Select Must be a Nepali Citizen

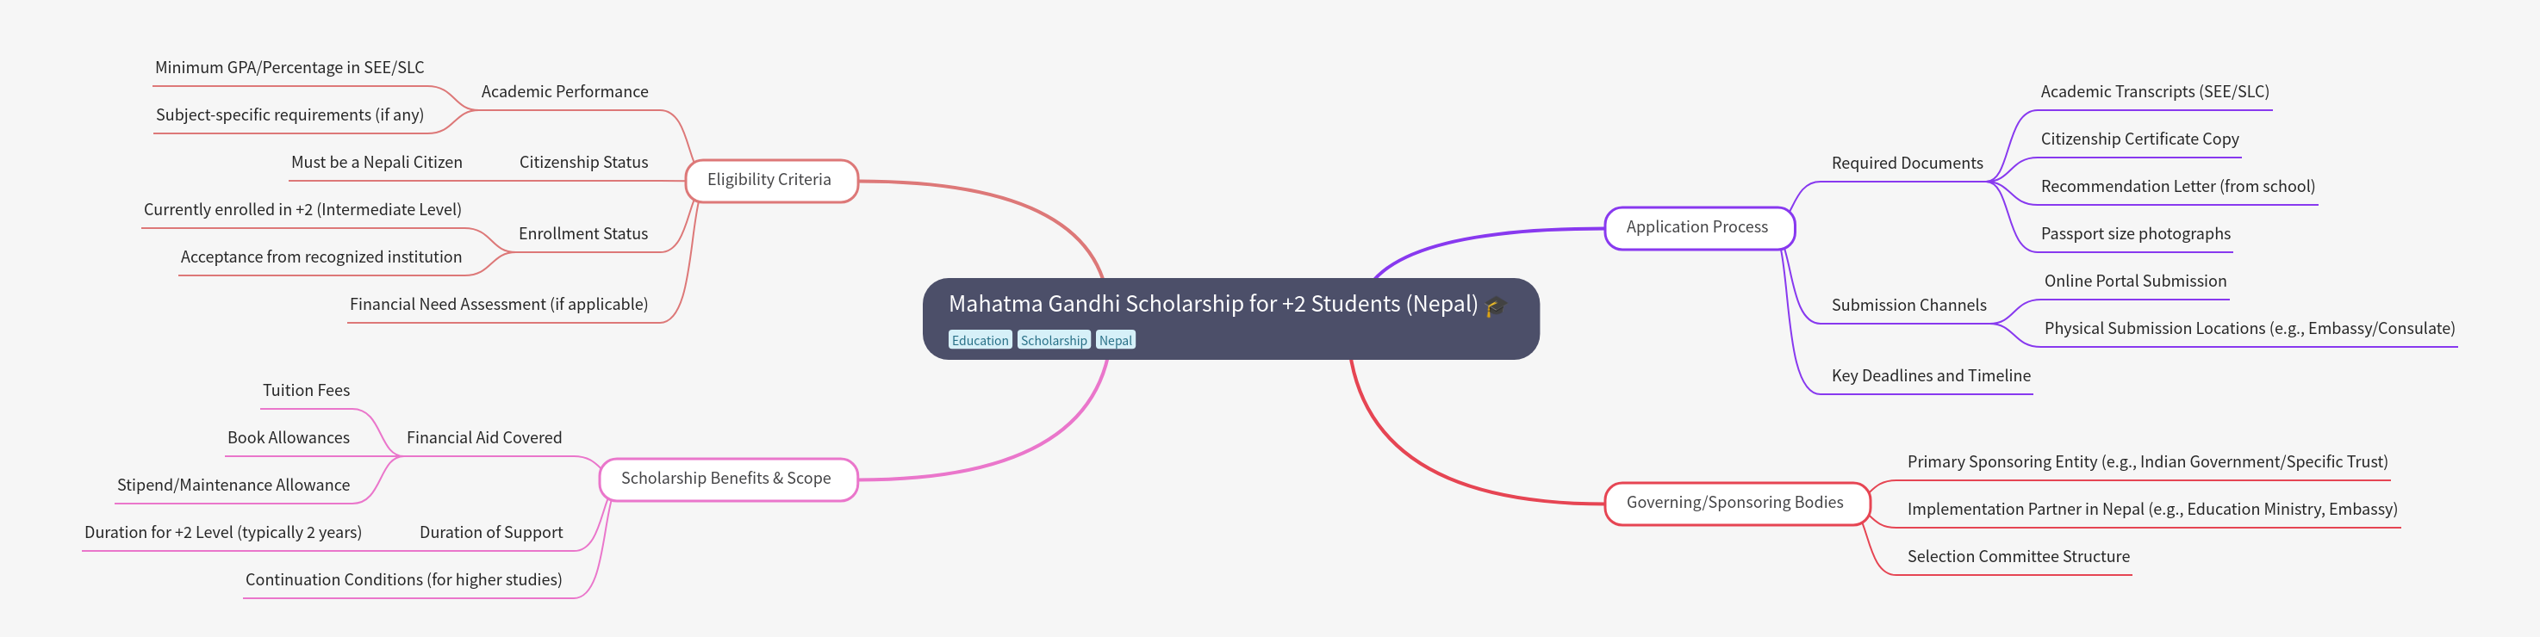pyautogui.click(x=376, y=163)
